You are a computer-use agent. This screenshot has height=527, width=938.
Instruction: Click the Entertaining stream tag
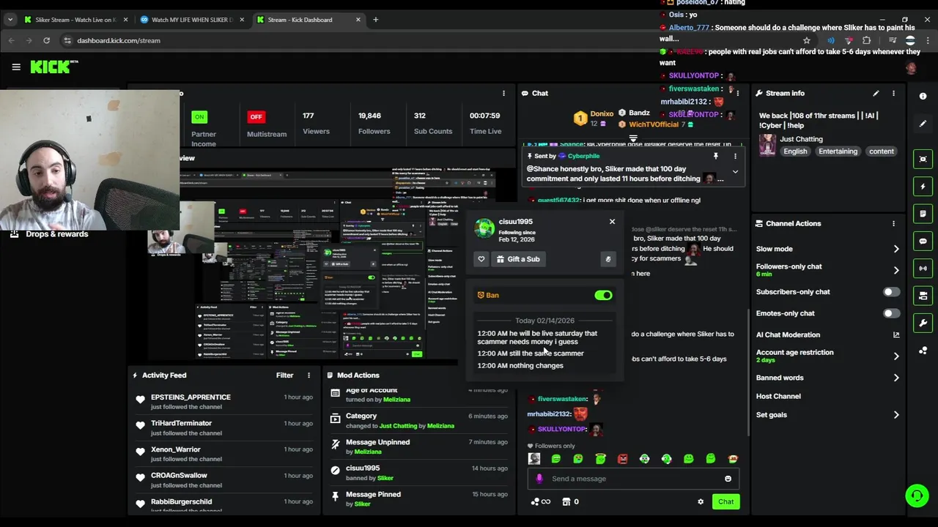(838, 152)
